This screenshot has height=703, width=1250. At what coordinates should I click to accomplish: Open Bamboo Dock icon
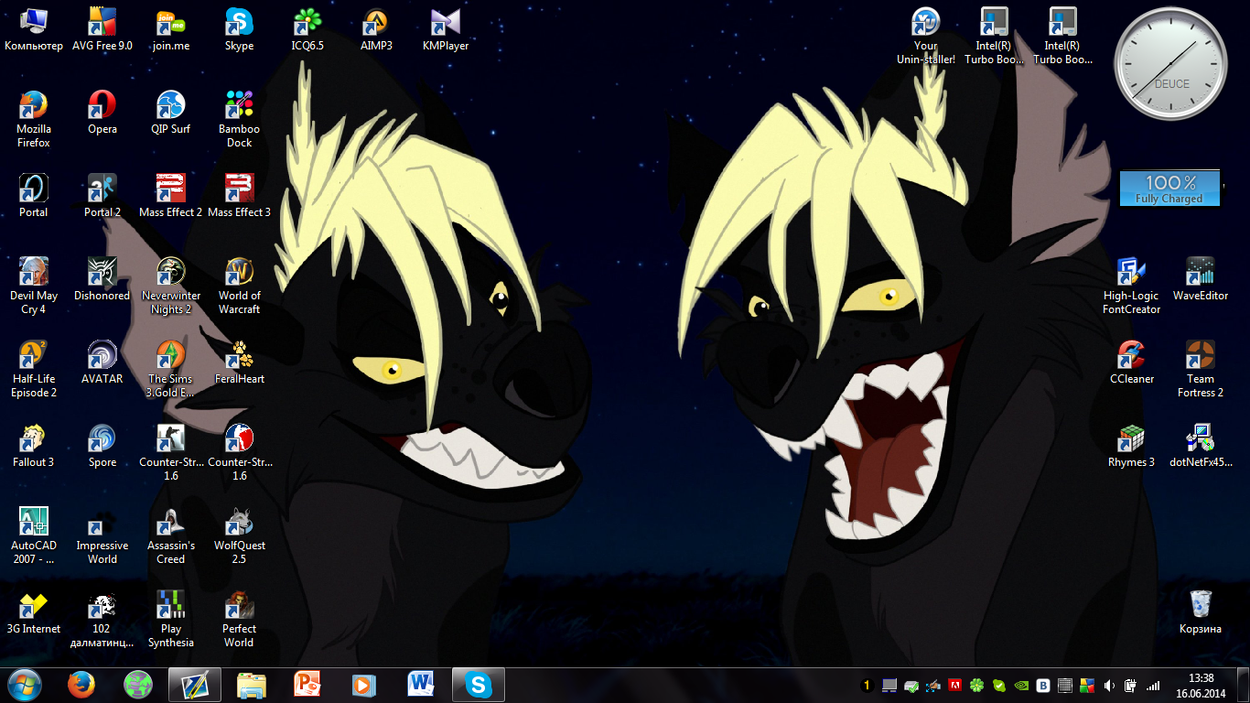[239, 119]
